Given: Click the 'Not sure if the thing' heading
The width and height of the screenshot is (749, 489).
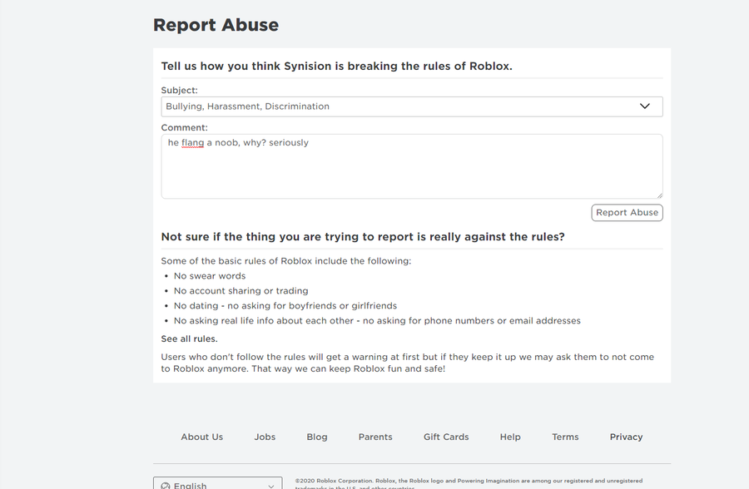Looking at the screenshot, I should click(x=363, y=237).
